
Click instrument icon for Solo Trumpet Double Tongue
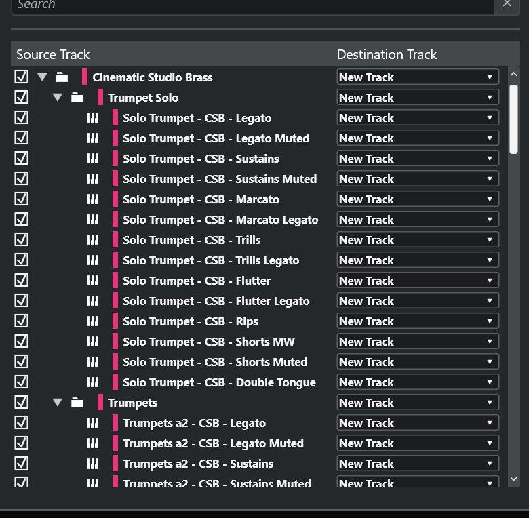click(x=92, y=382)
